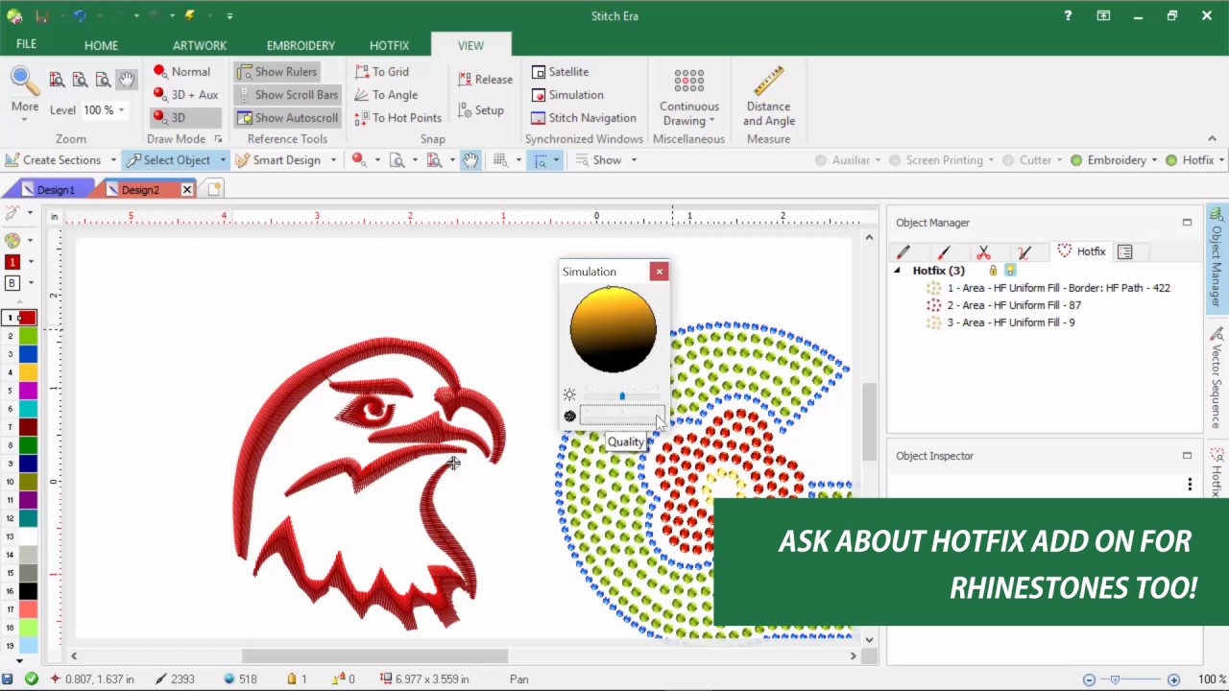Click the Help question mark icon
This screenshot has height=691, width=1229.
(1068, 15)
